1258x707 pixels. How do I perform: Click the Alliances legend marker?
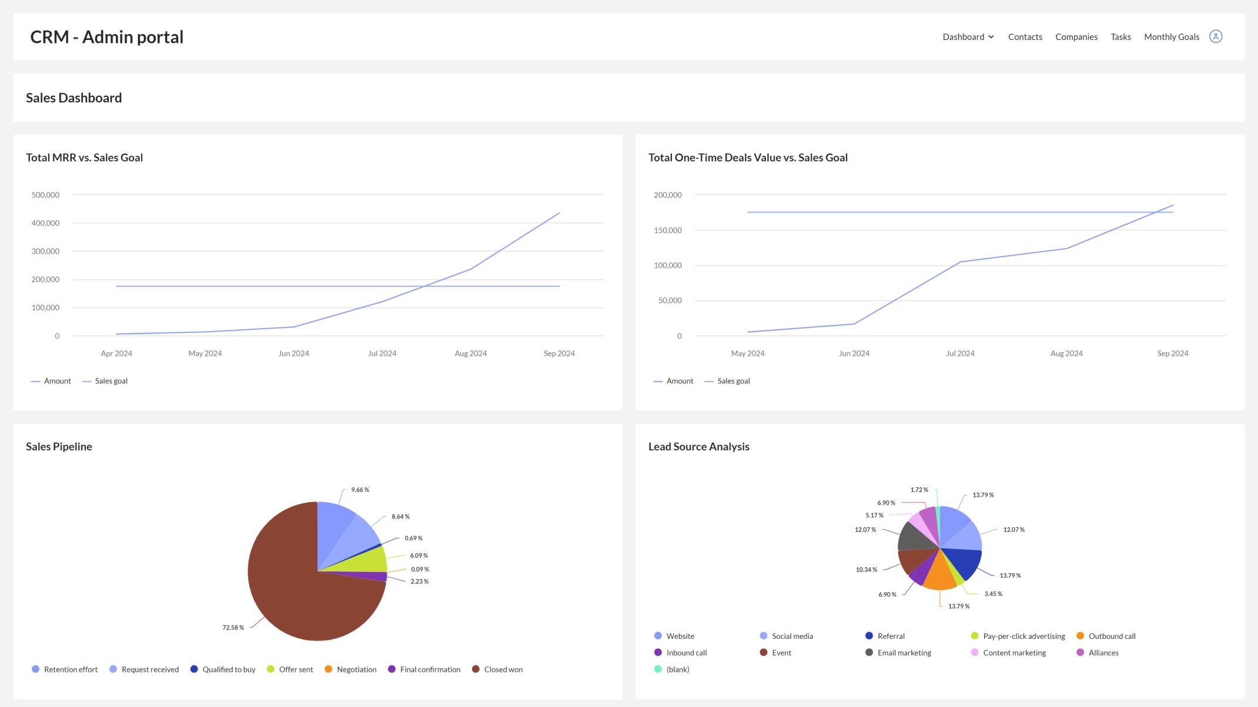pos(1079,652)
